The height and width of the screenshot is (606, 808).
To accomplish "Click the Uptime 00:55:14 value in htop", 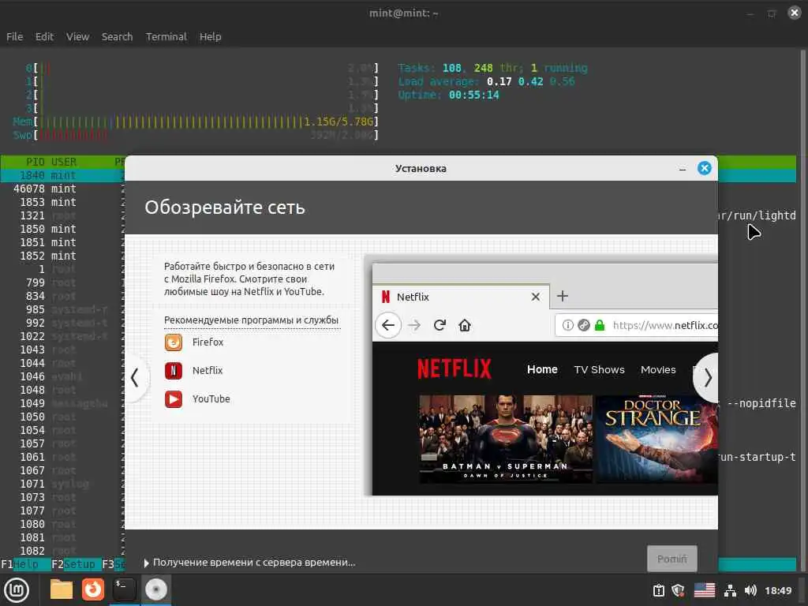I will coord(473,95).
